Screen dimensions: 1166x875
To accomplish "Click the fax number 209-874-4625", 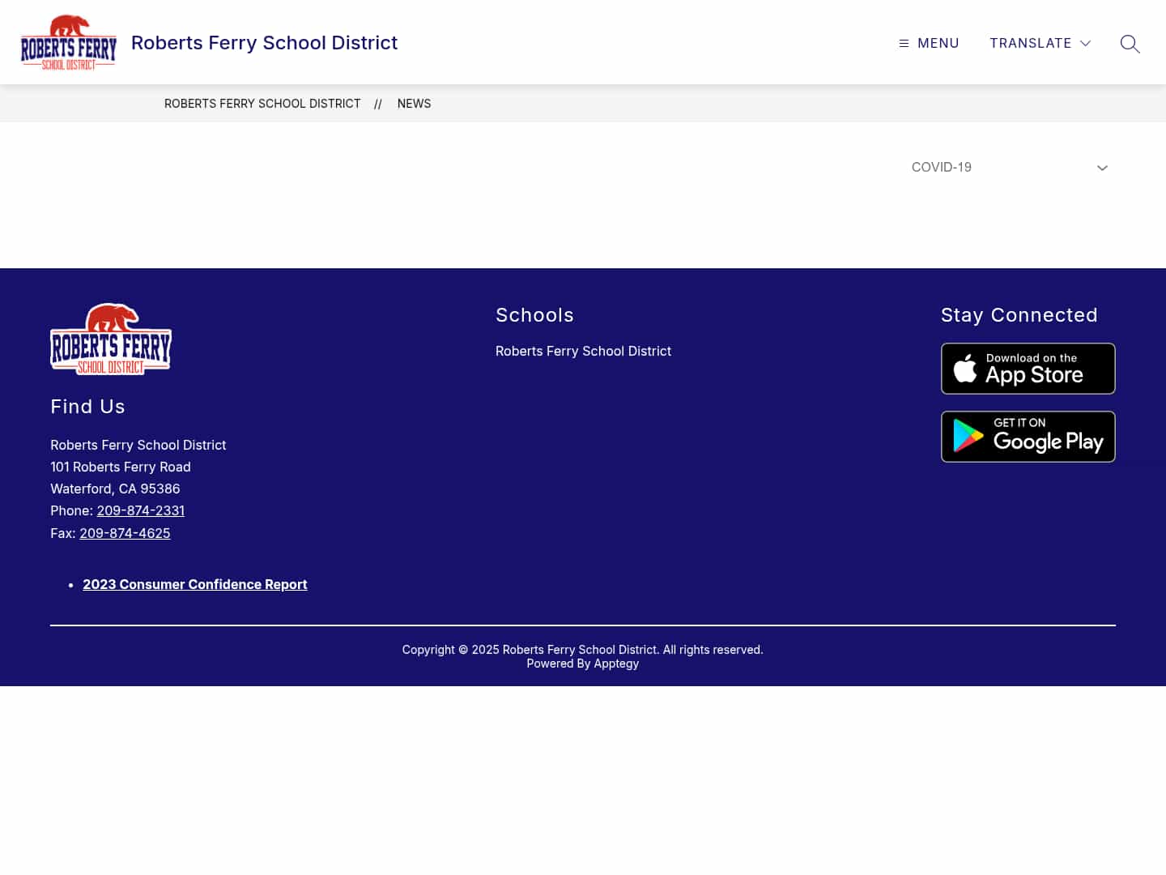I will pyautogui.click(x=125, y=533).
